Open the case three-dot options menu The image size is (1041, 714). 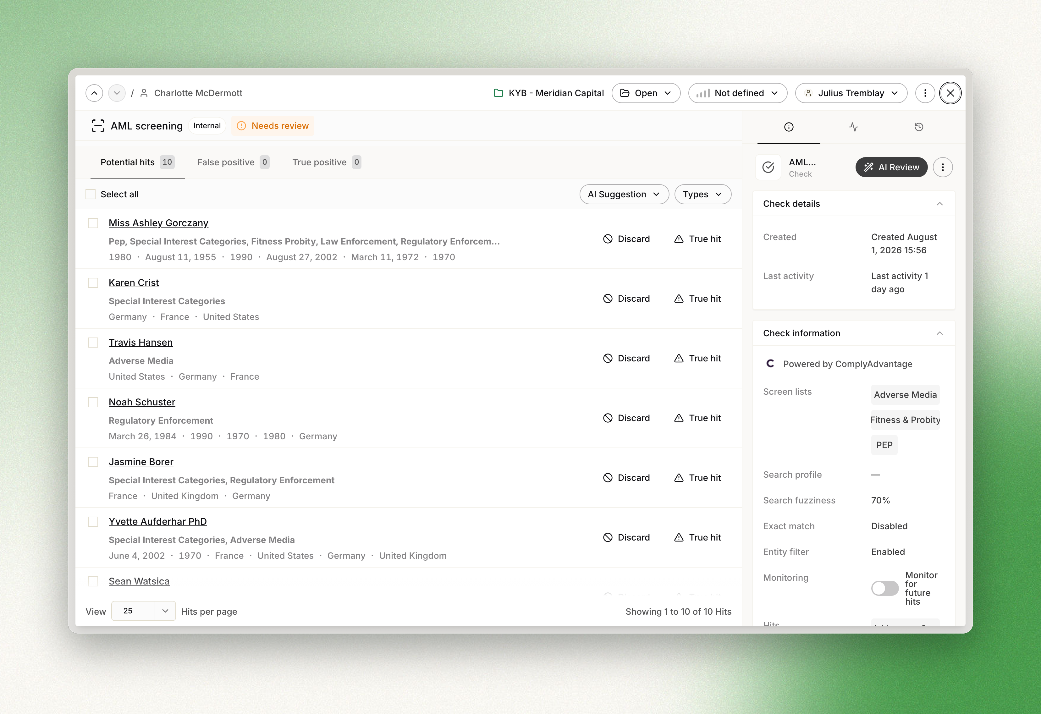tap(925, 93)
